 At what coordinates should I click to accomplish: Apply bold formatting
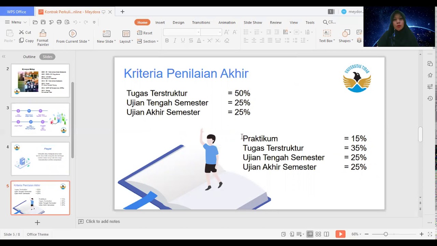click(x=167, y=41)
